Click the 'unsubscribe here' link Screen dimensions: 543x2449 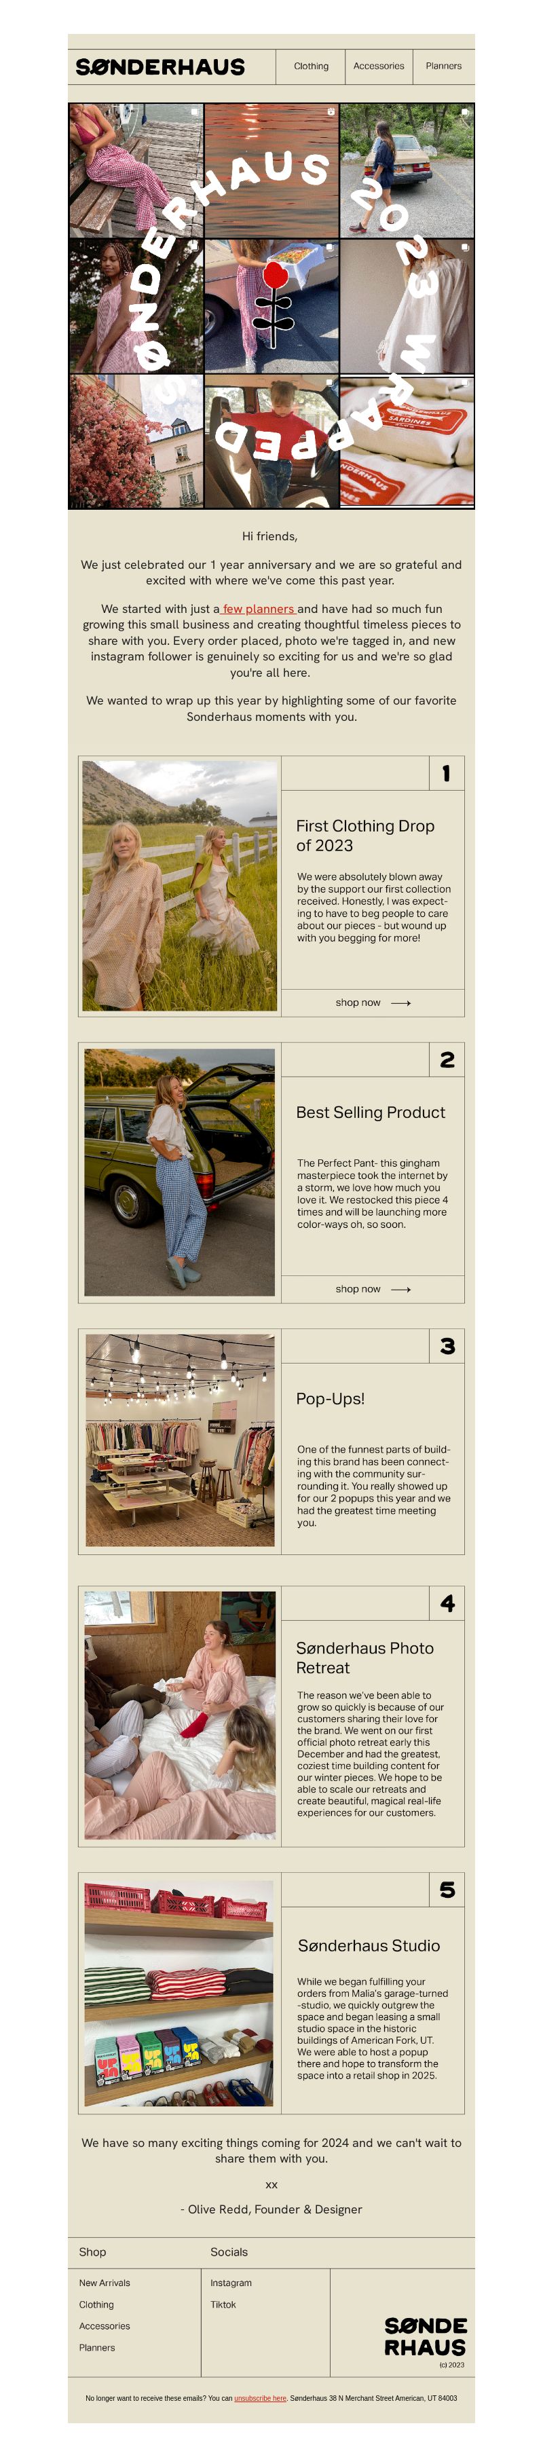click(261, 2397)
